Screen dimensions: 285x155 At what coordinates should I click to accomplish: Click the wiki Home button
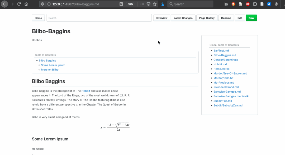pyautogui.click(x=38, y=18)
